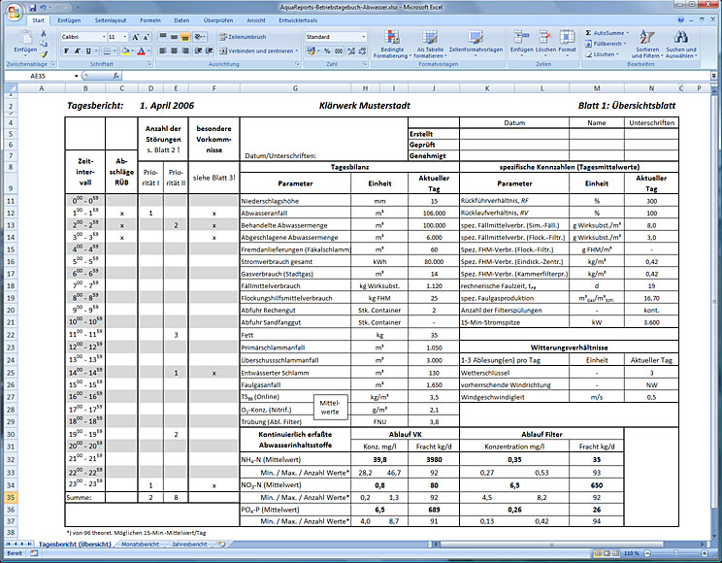The width and height of the screenshot is (722, 563).
Task: Open Schriftart dialog launcher
Action: 149,64
